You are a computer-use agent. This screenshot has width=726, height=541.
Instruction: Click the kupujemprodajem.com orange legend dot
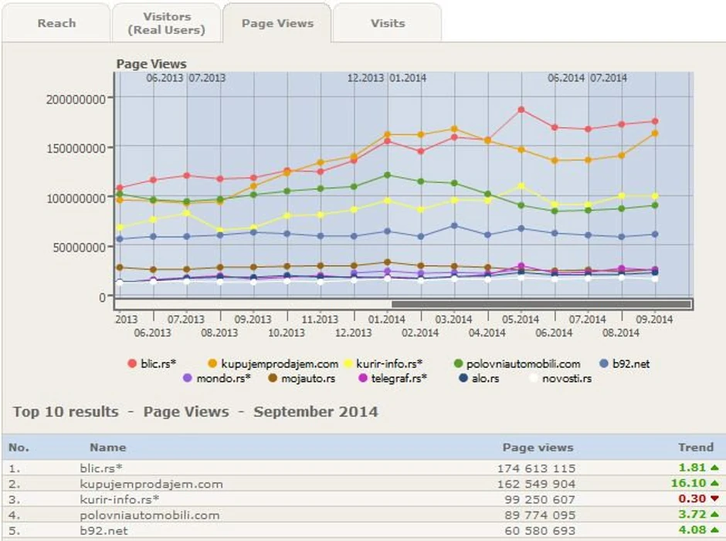click(212, 363)
